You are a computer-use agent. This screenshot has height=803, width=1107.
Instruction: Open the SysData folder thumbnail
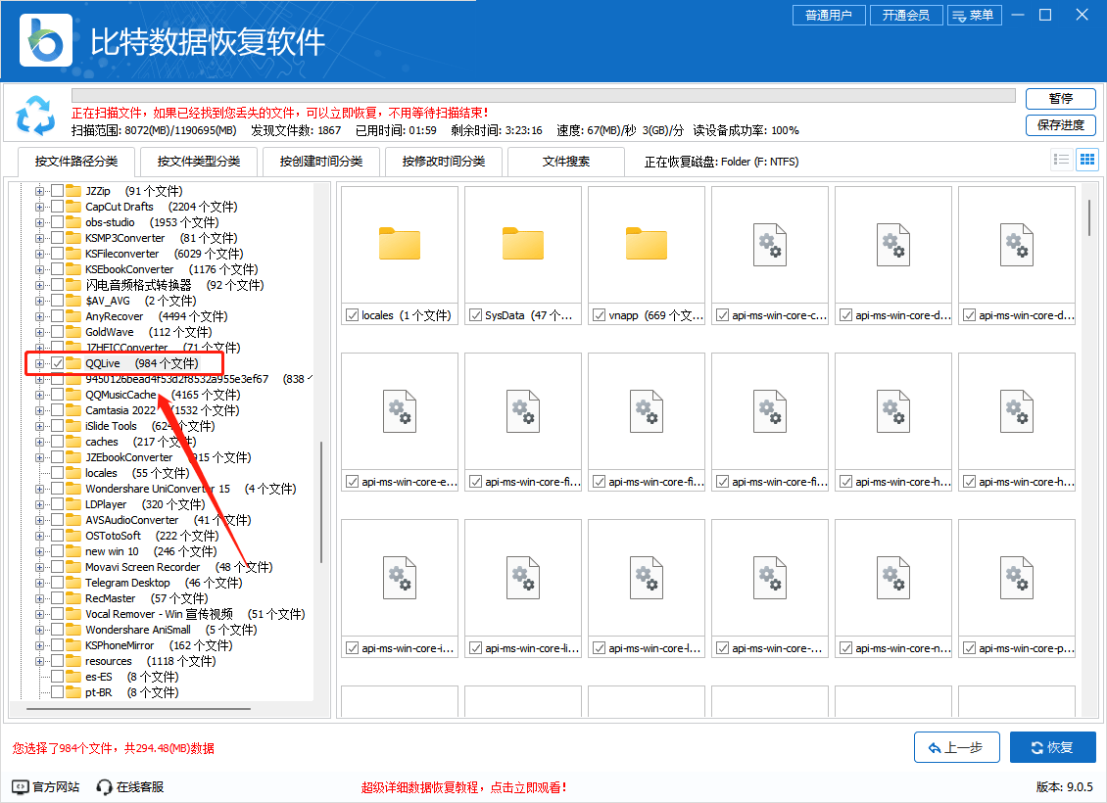[x=523, y=244]
